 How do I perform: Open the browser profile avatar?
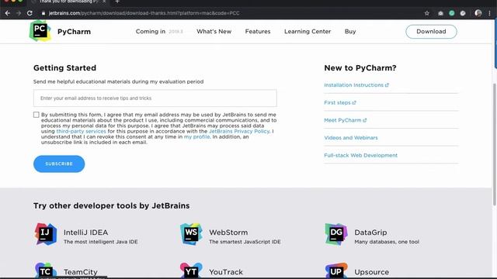[478, 13]
